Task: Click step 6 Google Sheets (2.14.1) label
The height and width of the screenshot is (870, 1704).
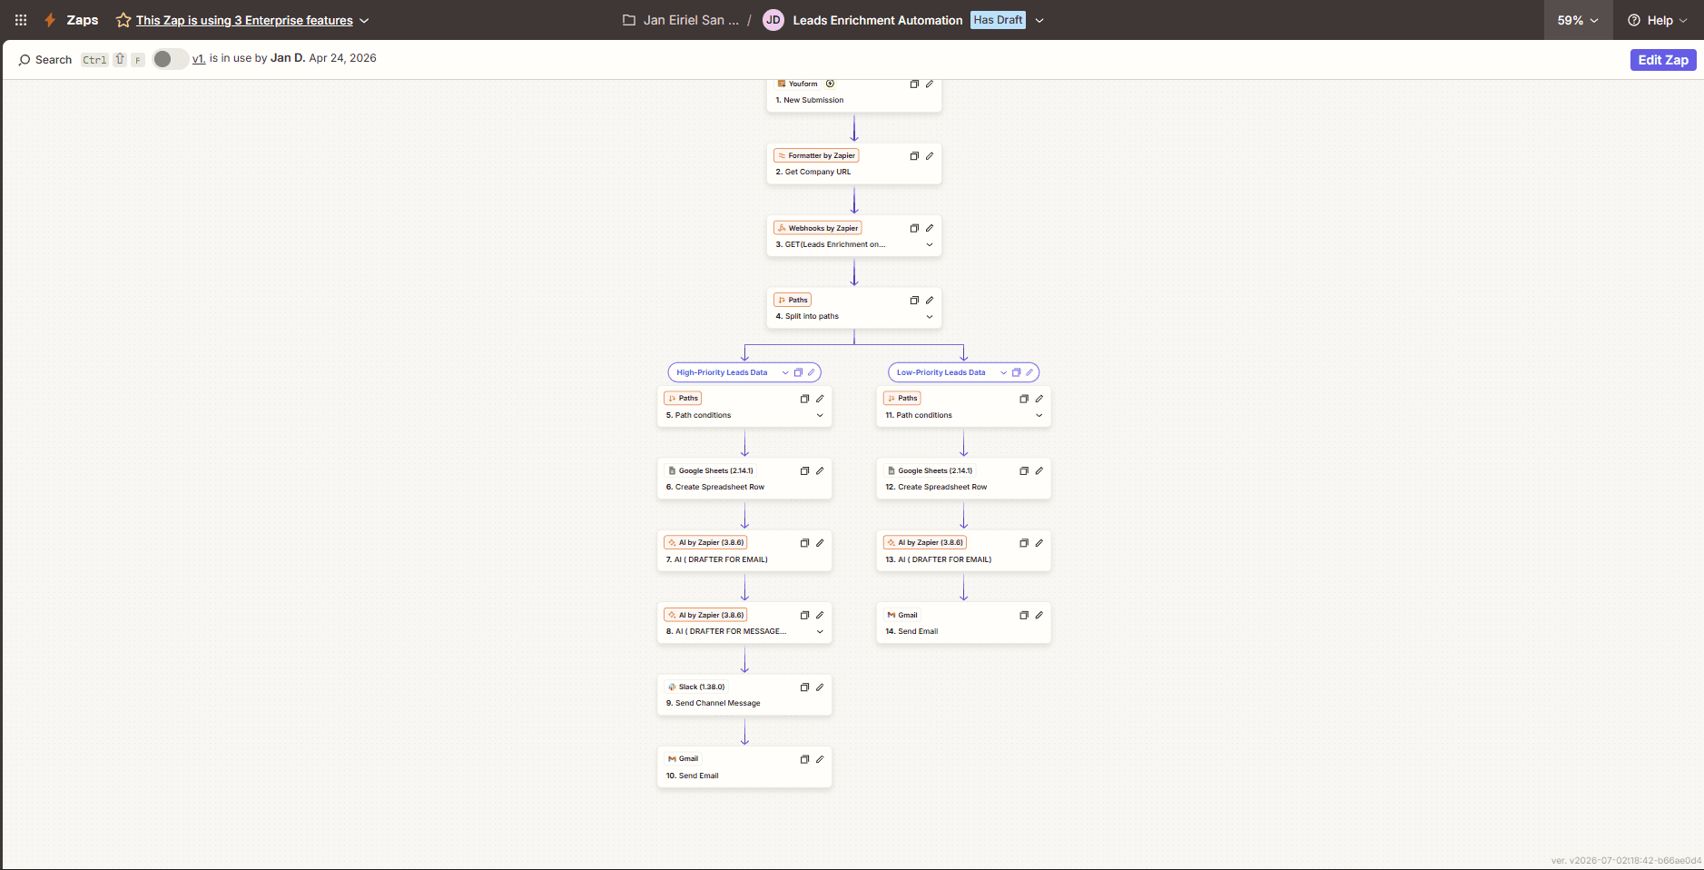Action: [711, 470]
